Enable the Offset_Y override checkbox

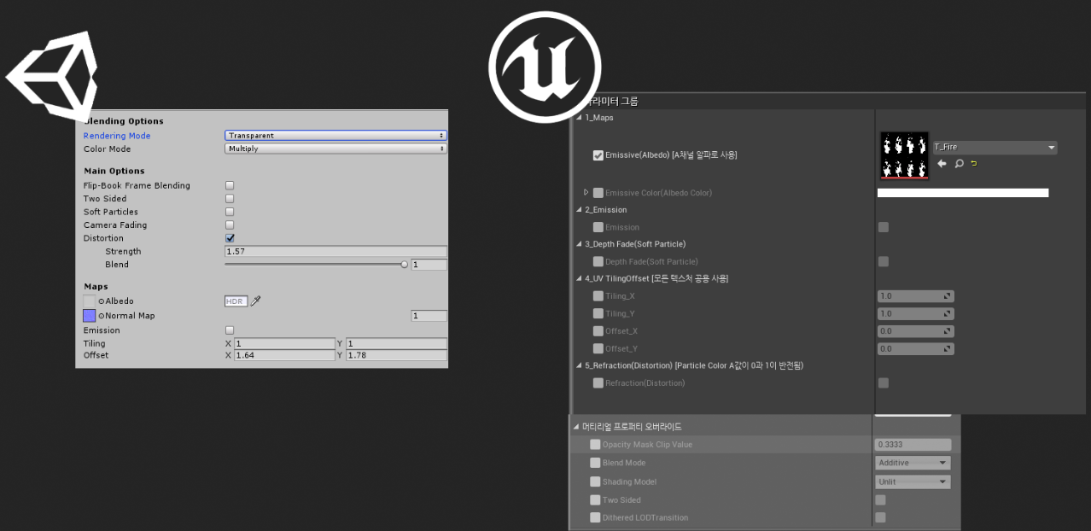pyautogui.click(x=598, y=348)
